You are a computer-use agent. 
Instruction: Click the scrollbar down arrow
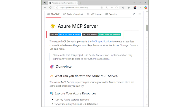point(147,105)
